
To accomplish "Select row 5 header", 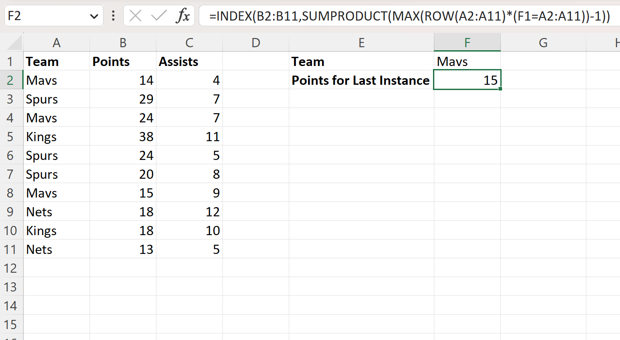I will (11, 136).
